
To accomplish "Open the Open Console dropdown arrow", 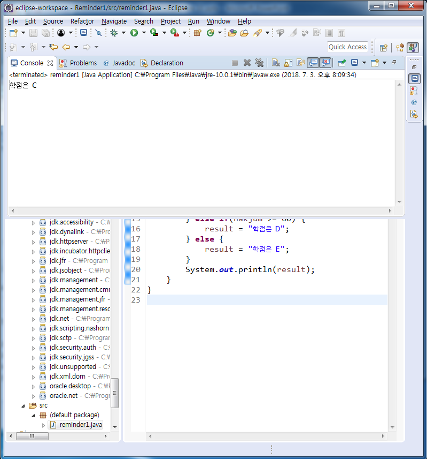I will pos(384,63).
